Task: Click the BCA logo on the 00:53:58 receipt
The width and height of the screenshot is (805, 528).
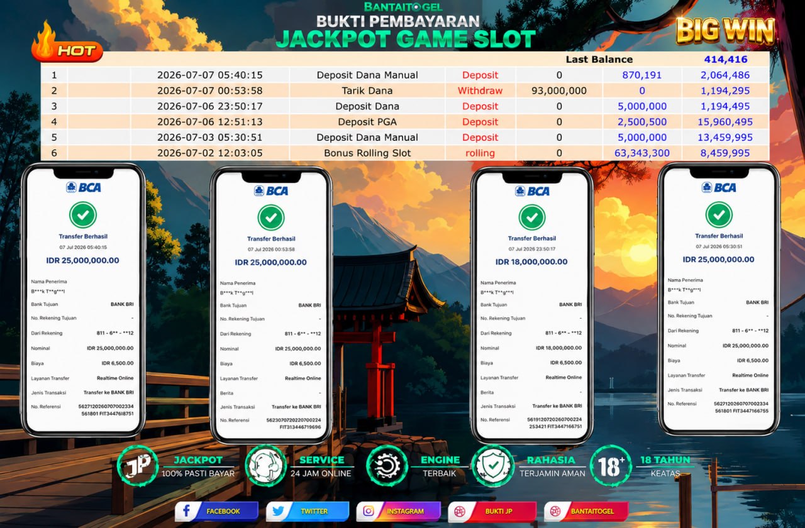Action: (272, 190)
